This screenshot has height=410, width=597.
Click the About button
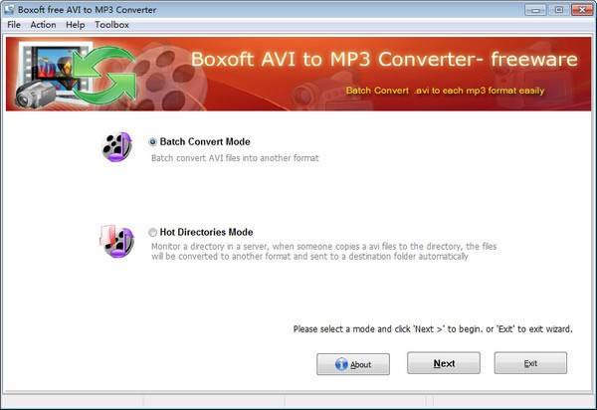tap(353, 364)
